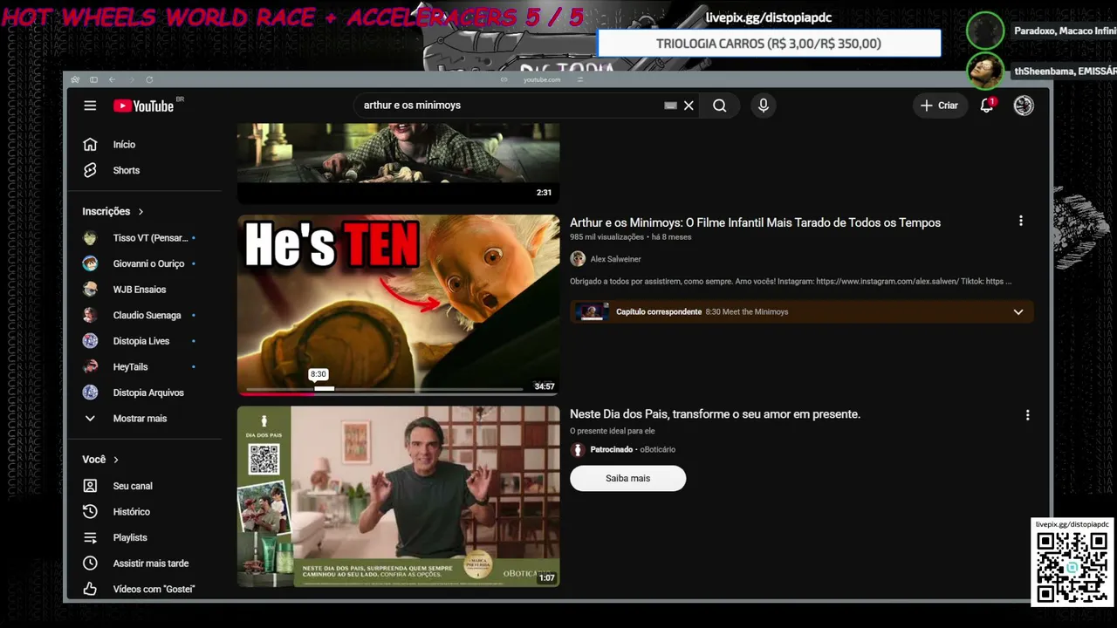Click the Alex Salweiner channel avatar
The height and width of the screenshot is (628, 1117).
[578, 259]
